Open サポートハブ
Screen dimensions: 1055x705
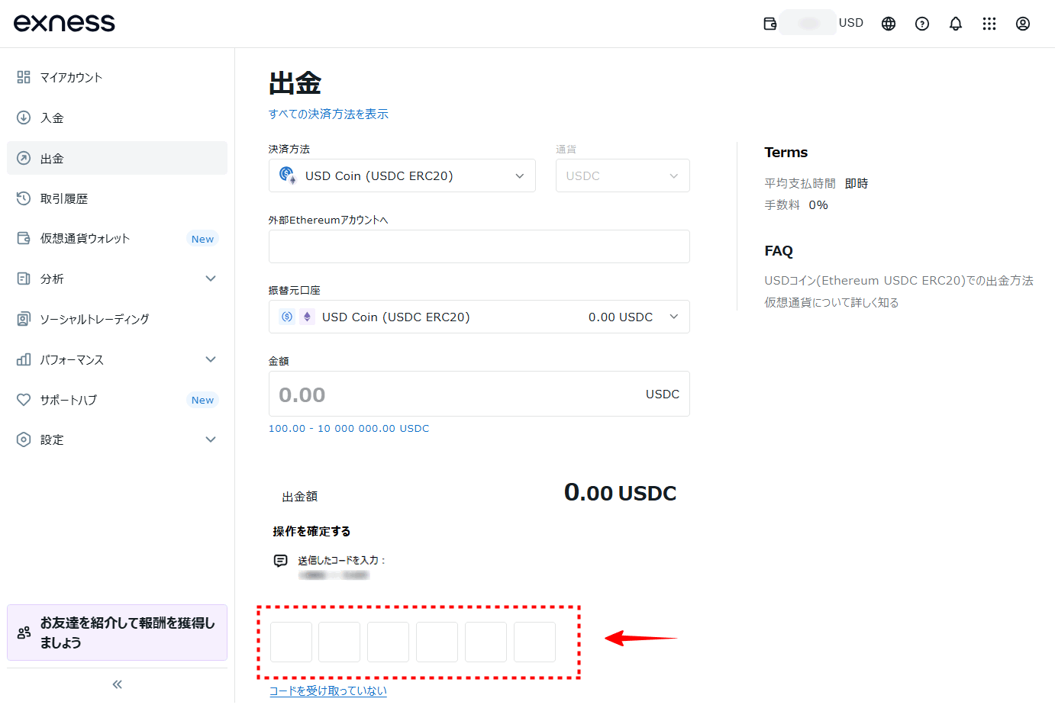117,400
